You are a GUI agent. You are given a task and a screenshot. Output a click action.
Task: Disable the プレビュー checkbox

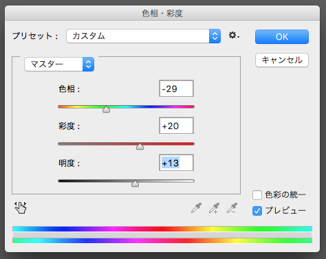pyautogui.click(x=257, y=211)
